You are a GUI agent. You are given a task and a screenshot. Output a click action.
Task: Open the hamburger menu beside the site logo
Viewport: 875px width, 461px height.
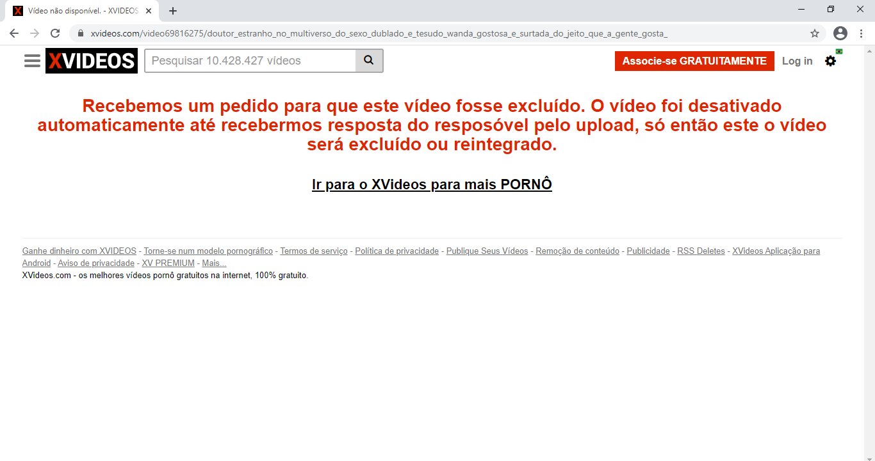[x=32, y=61]
